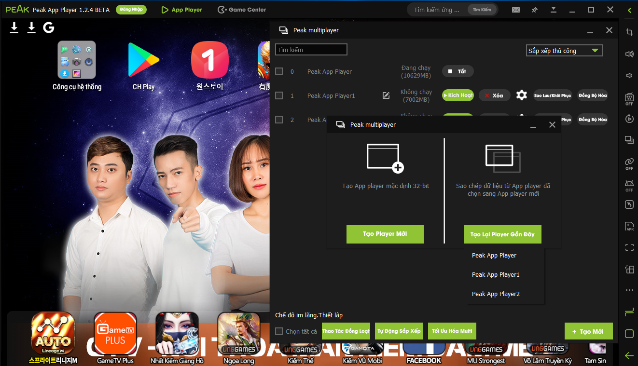The image size is (638, 366).
Task: Enable the Chọn tất cả checkbox
Action: pyautogui.click(x=279, y=331)
